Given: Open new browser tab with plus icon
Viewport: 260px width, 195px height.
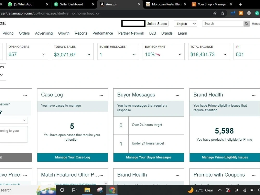Looking at the screenshot, I should [x=240, y=4].
